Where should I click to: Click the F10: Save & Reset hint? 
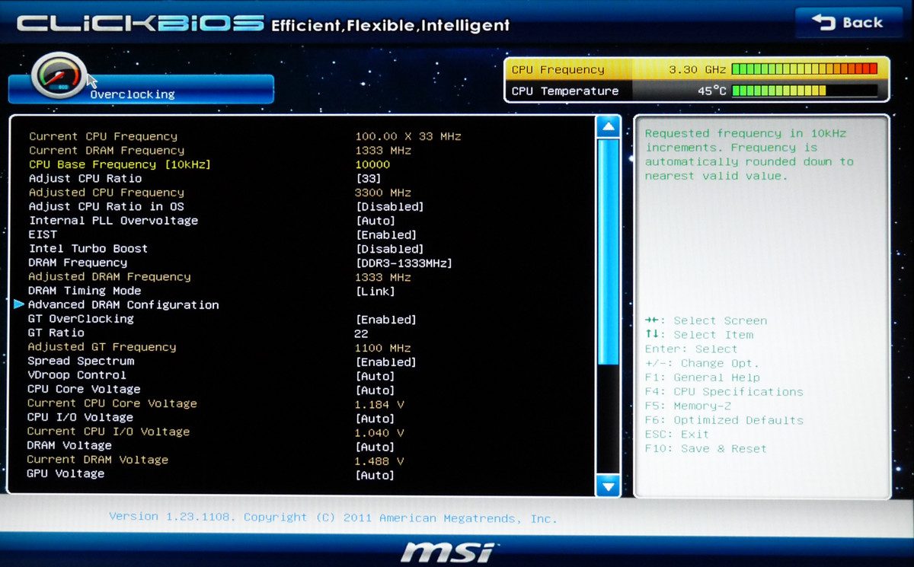pos(705,449)
